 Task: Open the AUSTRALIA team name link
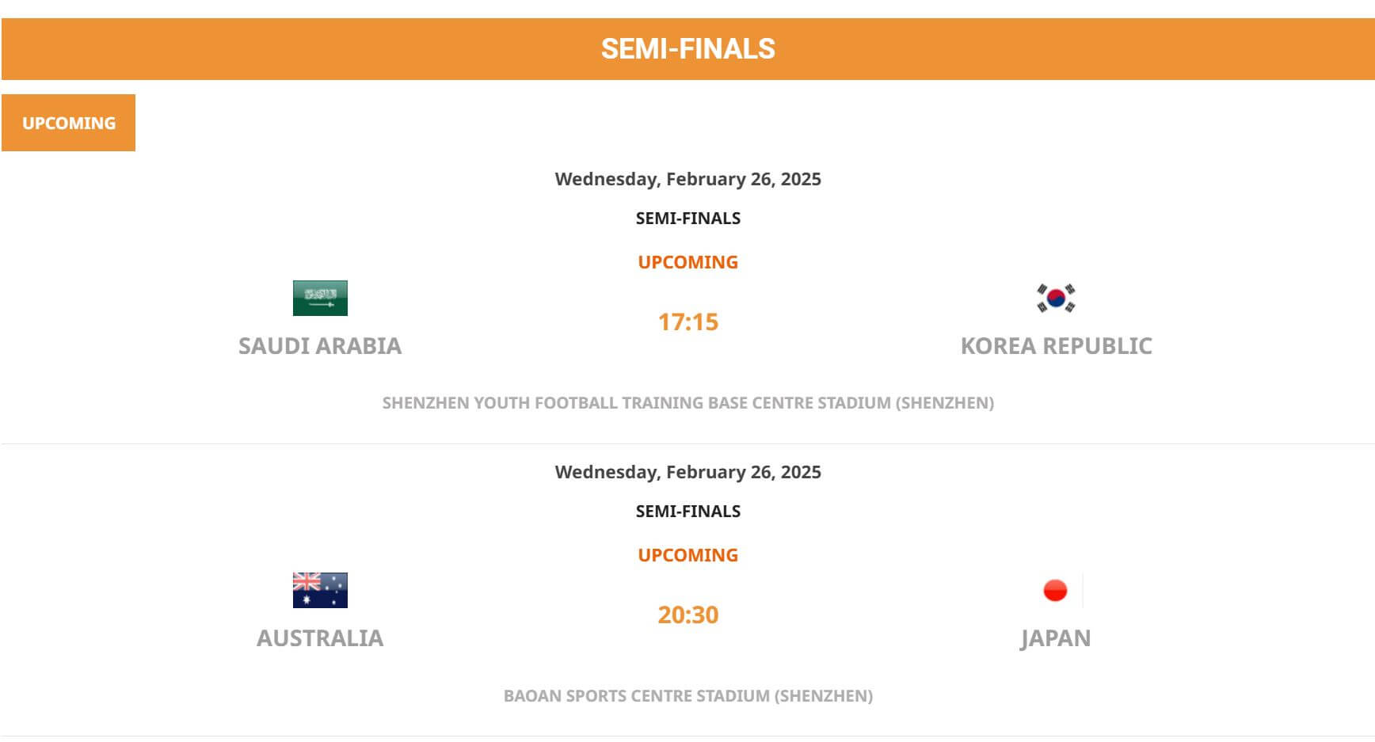320,638
